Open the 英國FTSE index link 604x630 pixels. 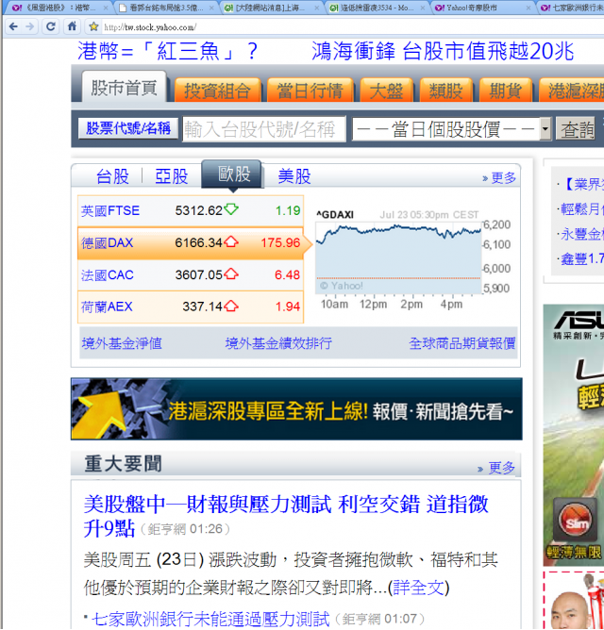pos(110,210)
